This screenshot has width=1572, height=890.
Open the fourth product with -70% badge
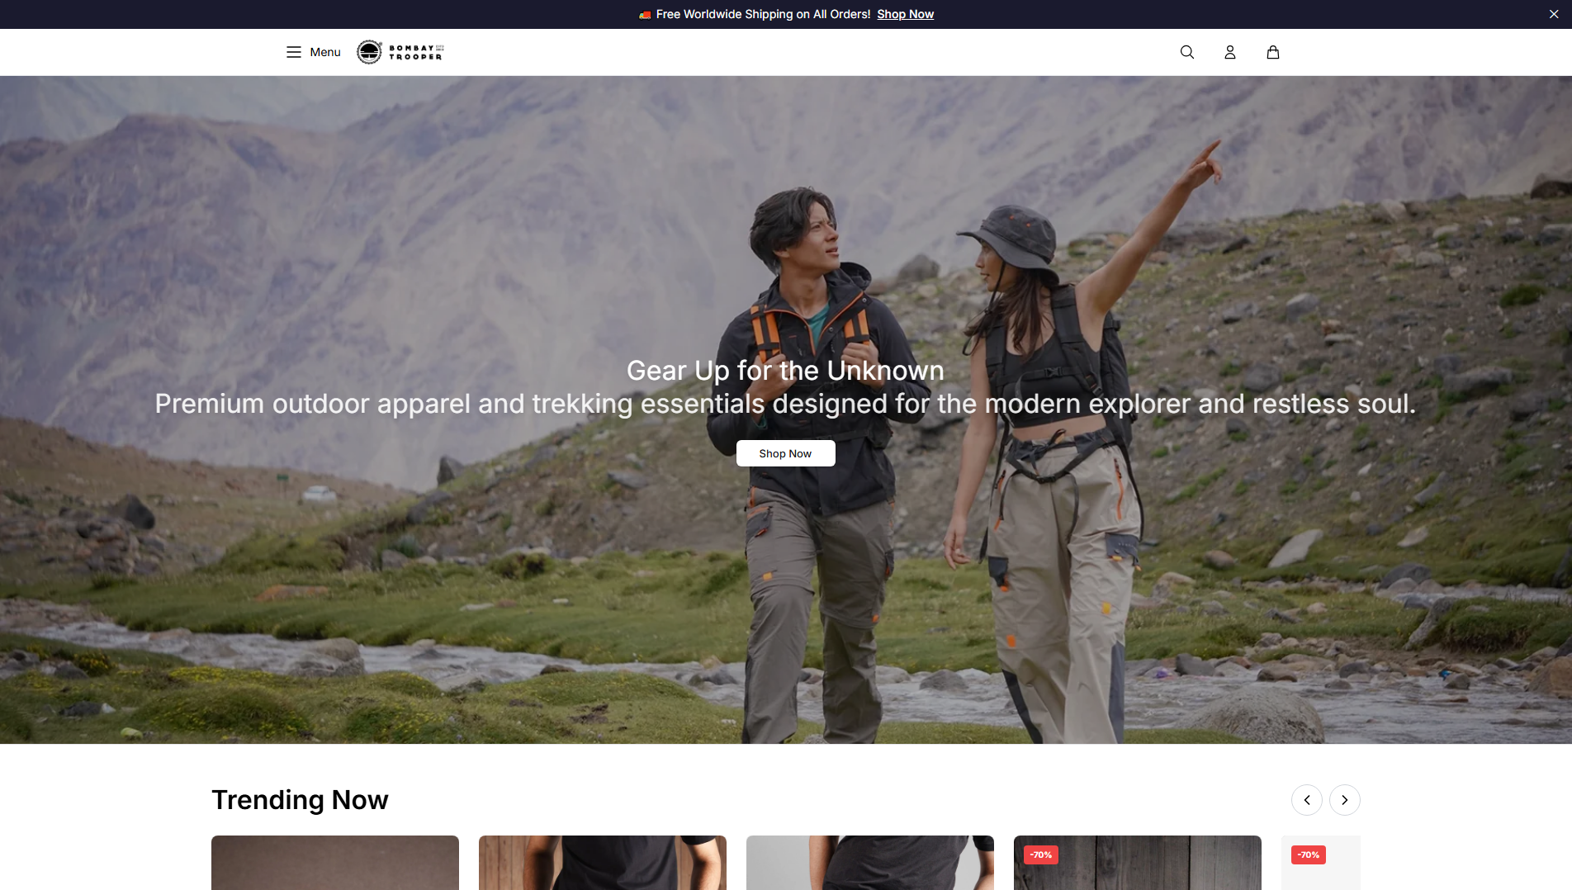point(1138,863)
